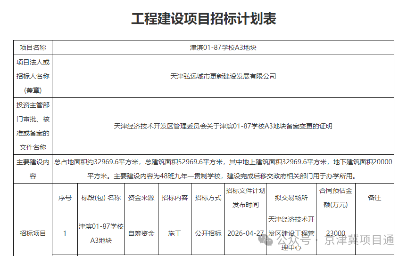Select the 公开招标 cell
Screen dimensions: 407x256
tap(208, 233)
